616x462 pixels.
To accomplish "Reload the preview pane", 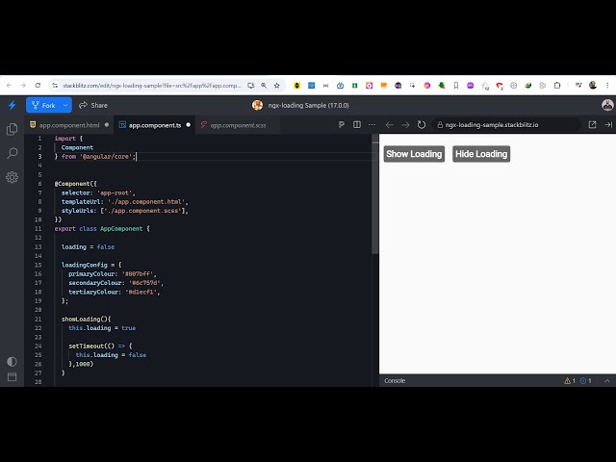I will (422, 125).
